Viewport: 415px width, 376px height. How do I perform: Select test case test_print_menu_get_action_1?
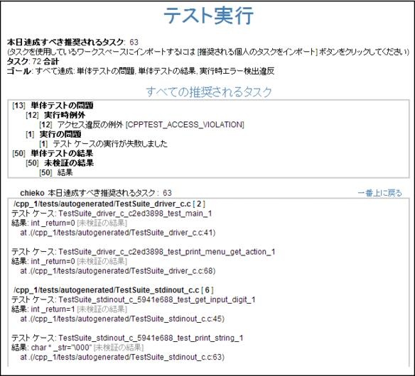(143, 252)
